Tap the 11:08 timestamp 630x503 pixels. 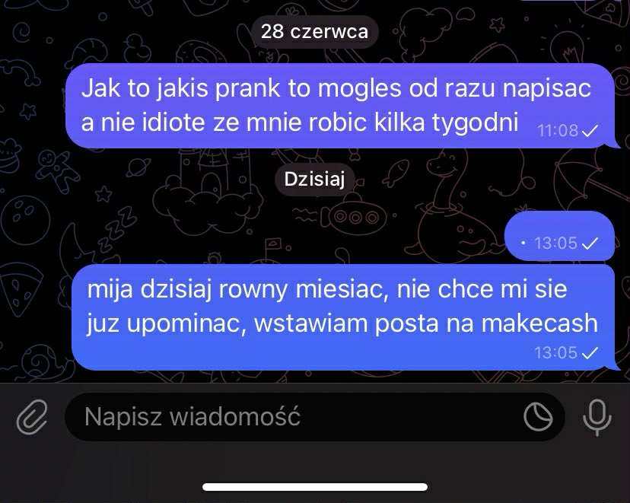(558, 131)
